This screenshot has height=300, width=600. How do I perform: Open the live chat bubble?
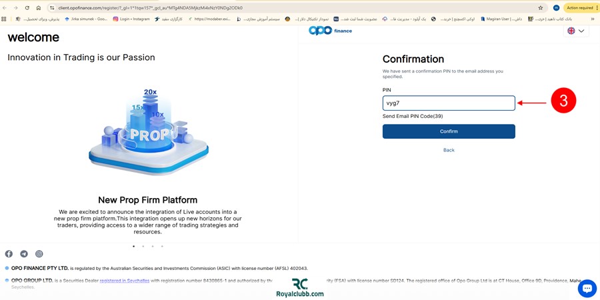587,288
